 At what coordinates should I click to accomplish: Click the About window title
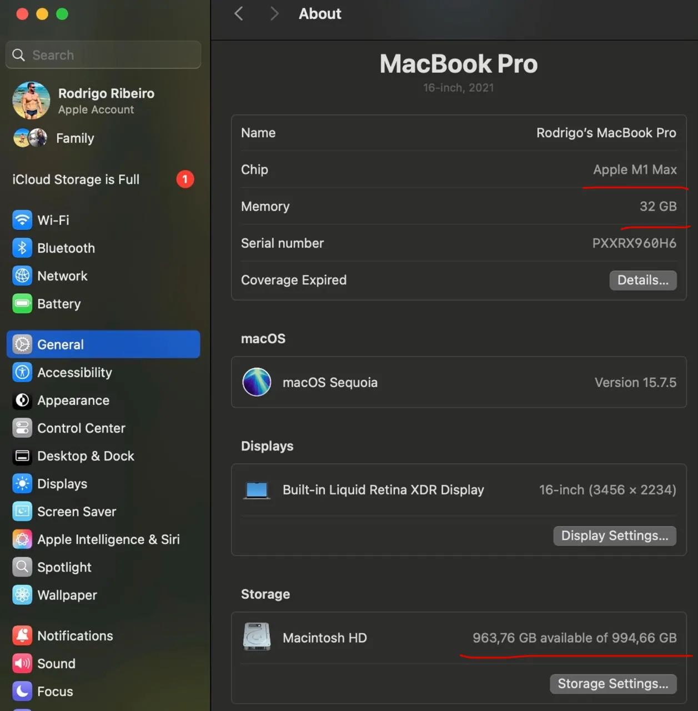320,14
